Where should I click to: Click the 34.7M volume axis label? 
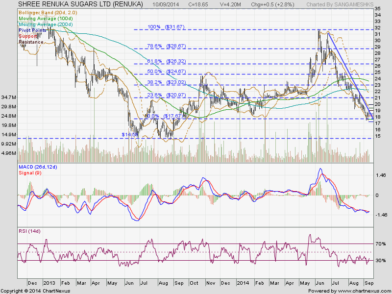click(x=9, y=97)
